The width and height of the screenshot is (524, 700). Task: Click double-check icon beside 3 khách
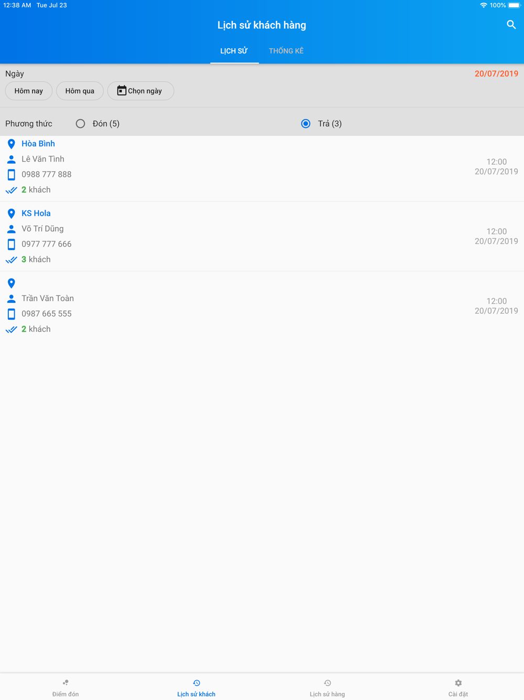[12, 260]
